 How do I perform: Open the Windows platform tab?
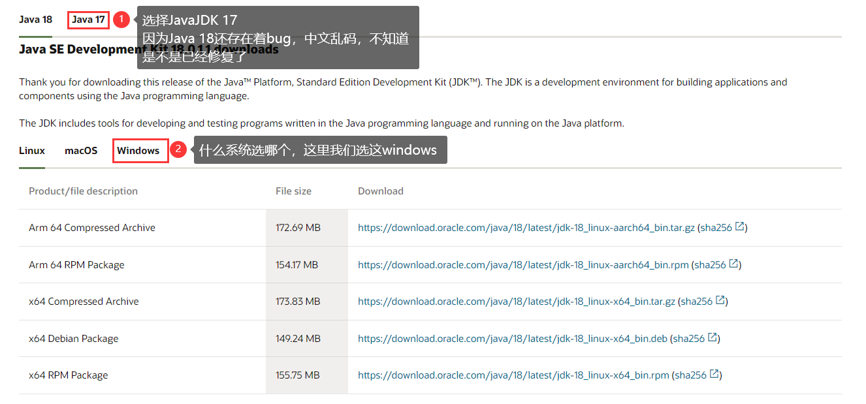pos(138,151)
